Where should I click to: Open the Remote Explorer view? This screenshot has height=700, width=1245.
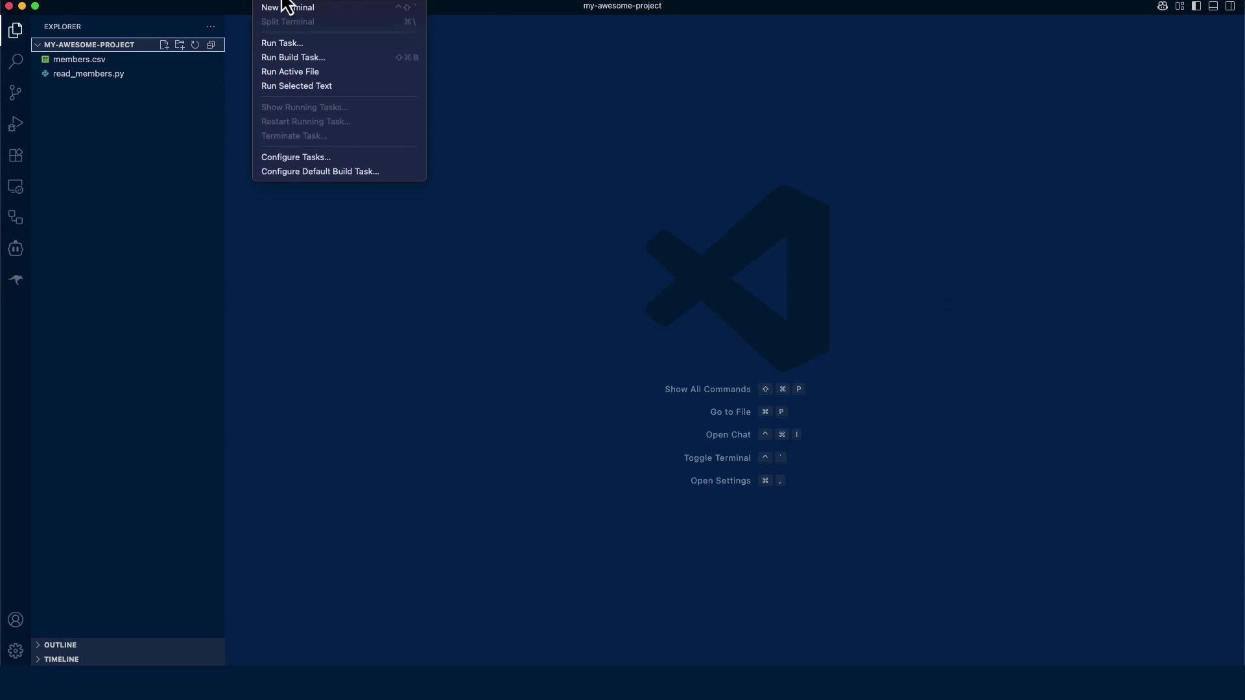[x=16, y=187]
